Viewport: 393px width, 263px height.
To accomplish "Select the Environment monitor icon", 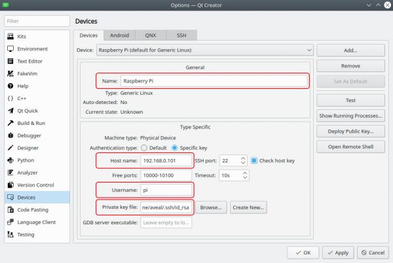I will (x=10, y=49).
